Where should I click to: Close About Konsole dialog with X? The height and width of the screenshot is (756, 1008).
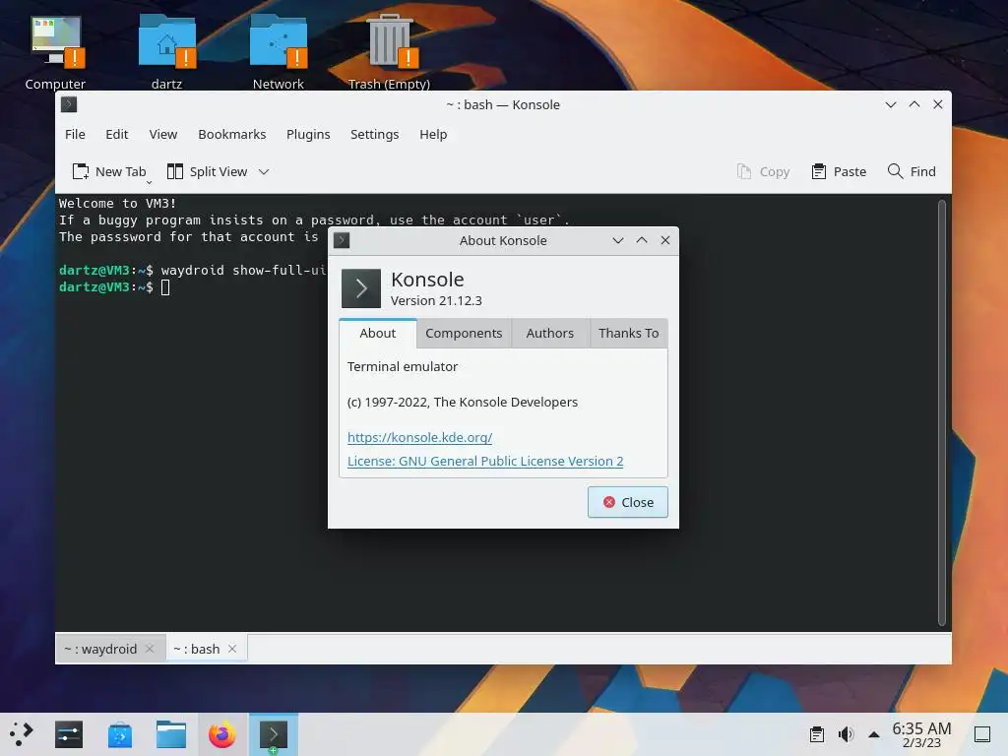coord(665,240)
